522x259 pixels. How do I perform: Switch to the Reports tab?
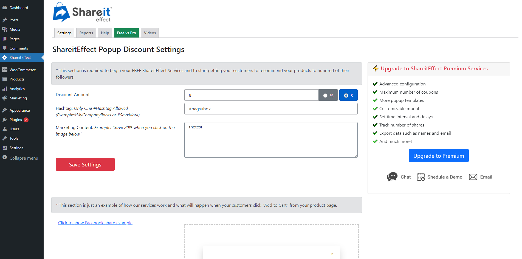[x=86, y=33]
